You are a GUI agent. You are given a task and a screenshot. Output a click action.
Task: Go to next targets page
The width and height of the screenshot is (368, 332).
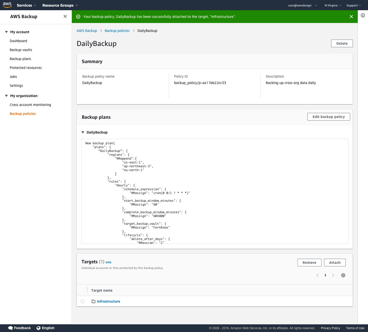(333, 275)
